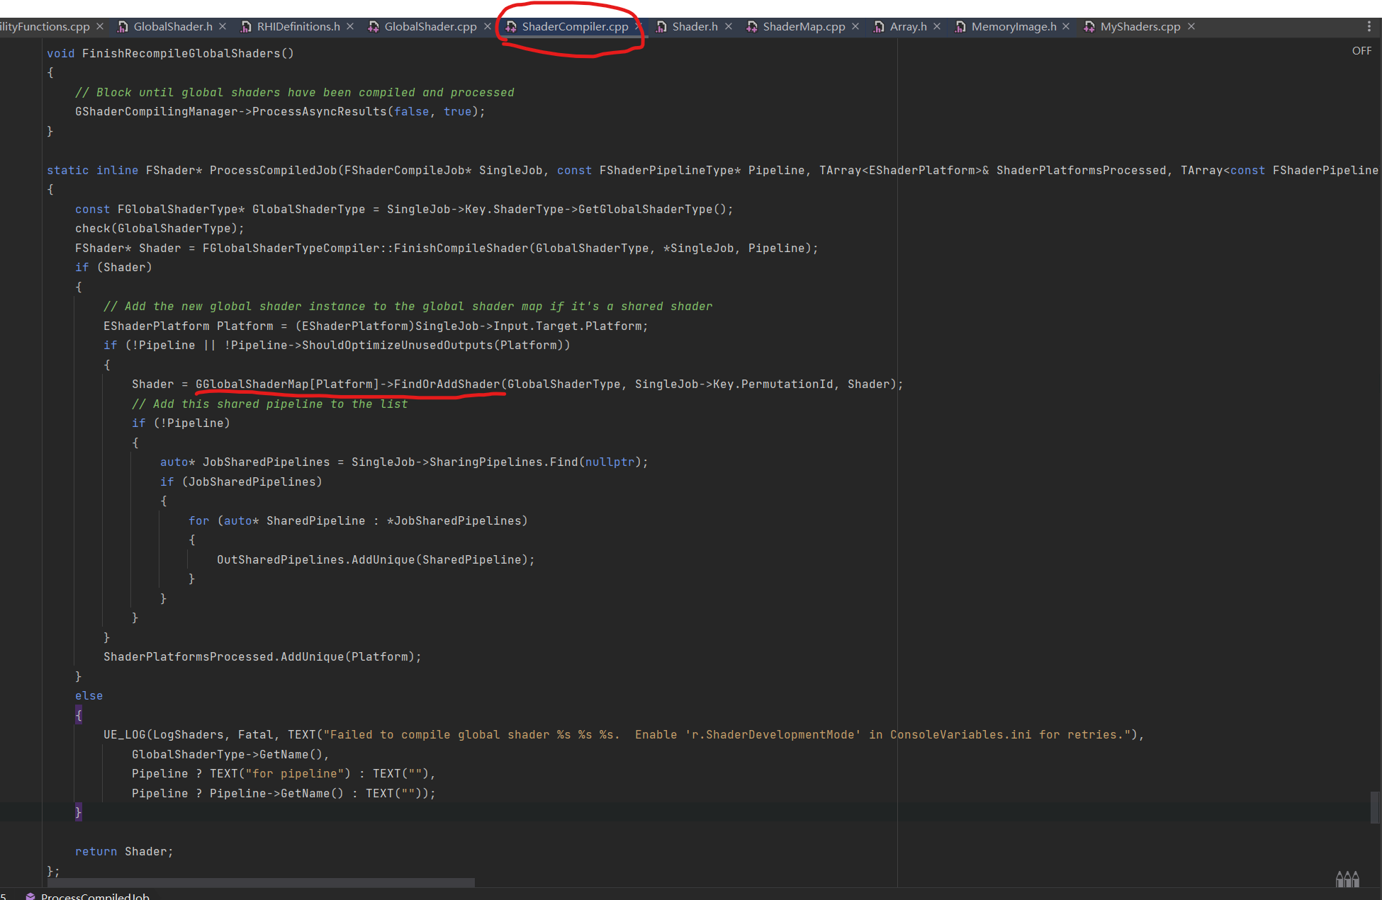This screenshot has width=1382, height=900.
Task: Click the FindOrAddShader function call
Action: (446, 384)
